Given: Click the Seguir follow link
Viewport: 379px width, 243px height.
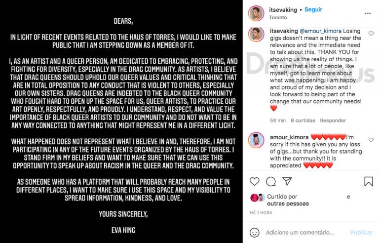Looking at the screenshot, I should click(x=313, y=9).
